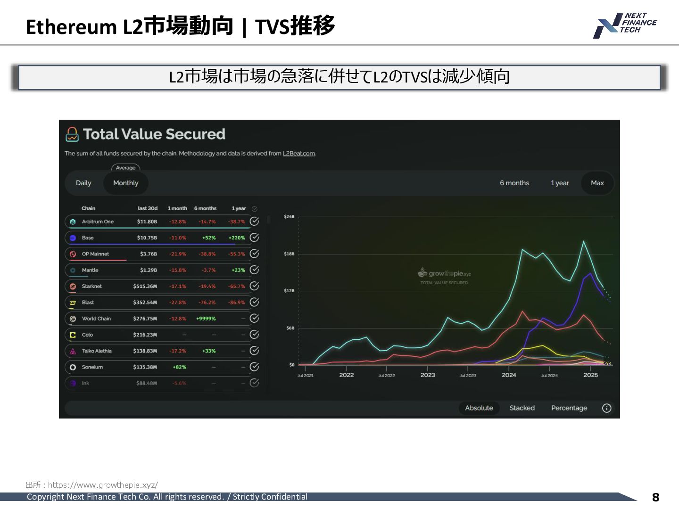Image resolution: width=679 pixels, height=509 pixels.
Task: Click the Starknet chain icon
Action: click(x=73, y=286)
